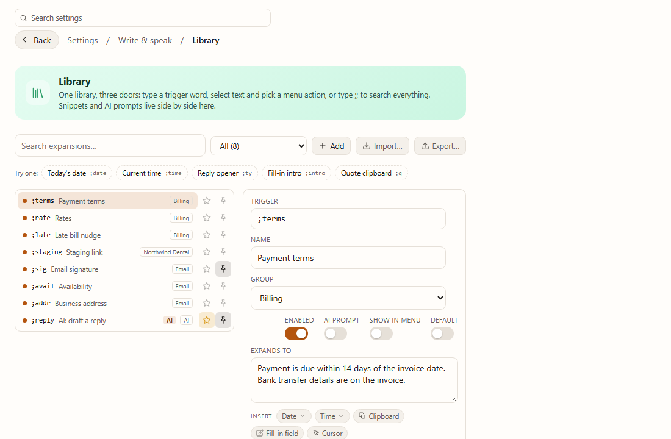The height and width of the screenshot is (439, 671).
Task: Insert a Fill-in field placeholder
Action: pyautogui.click(x=278, y=433)
